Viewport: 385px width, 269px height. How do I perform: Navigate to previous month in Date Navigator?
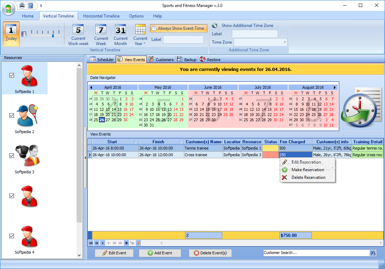pyautogui.click(x=91, y=87)
